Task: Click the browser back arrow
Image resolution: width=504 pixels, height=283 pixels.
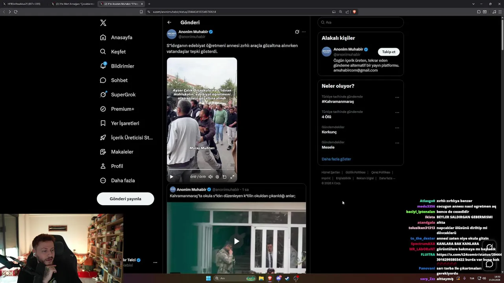Action: point(4,12)
